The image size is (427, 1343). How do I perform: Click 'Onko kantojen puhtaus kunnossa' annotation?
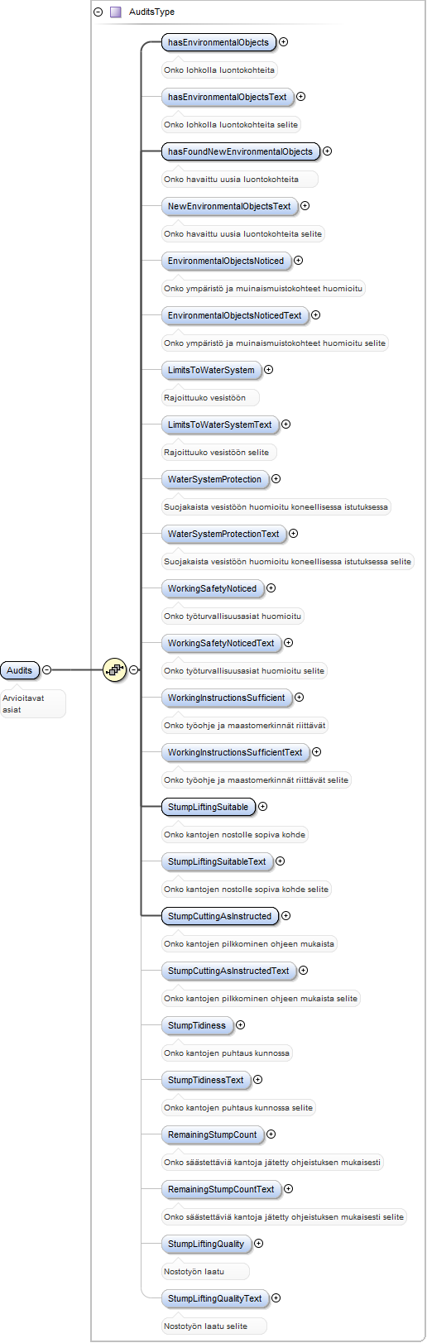click(227, 1053)
